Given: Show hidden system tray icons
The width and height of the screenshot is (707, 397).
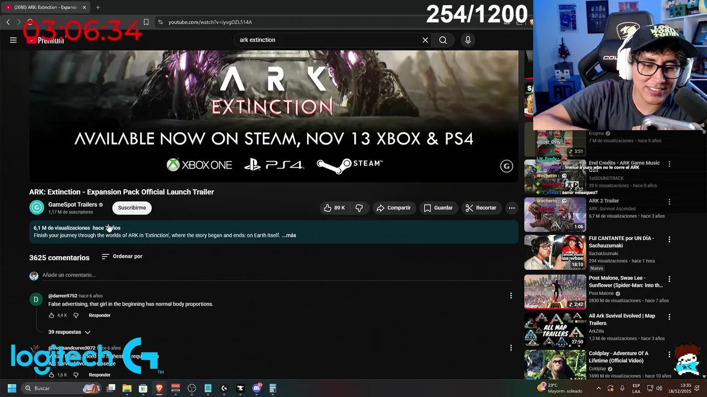Looking at the screenshot, I should pos(598,388).
